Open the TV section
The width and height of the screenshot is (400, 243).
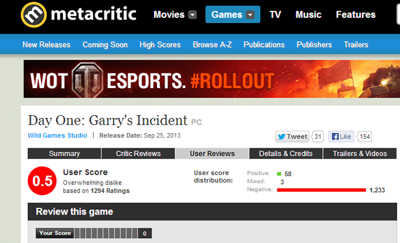pos(275,15)
